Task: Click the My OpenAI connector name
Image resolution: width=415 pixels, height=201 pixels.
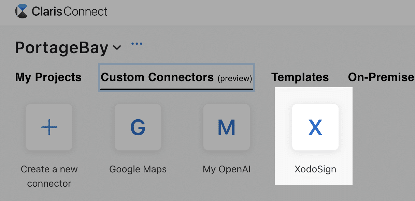Action: (x=226, y=169)
